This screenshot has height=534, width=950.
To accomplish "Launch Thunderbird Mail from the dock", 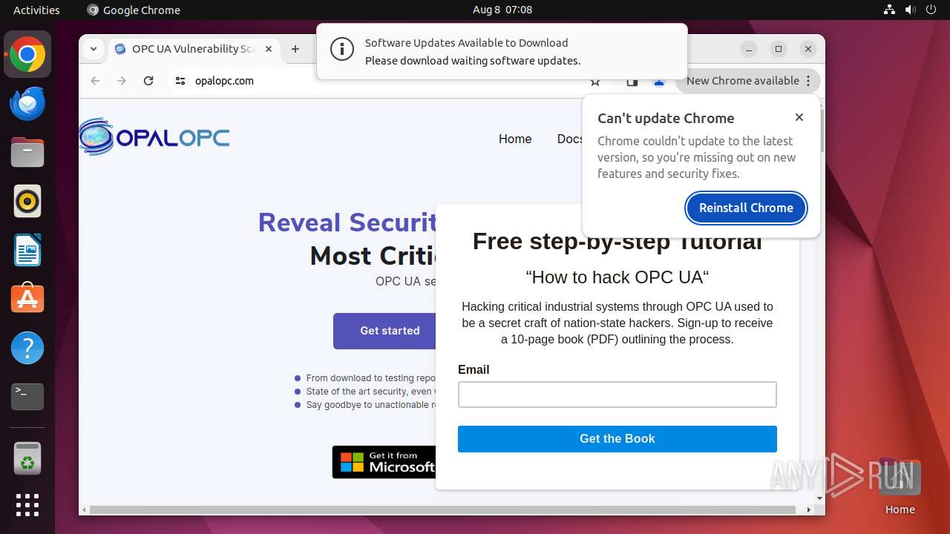I will (27, 104).
